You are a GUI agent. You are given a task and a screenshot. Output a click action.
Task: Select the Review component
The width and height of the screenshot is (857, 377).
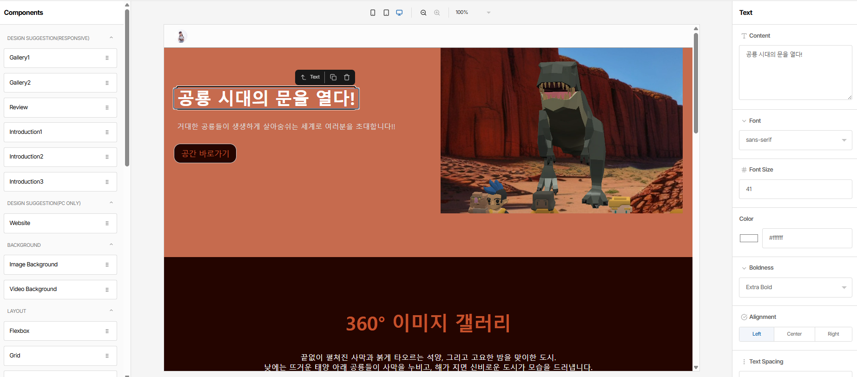pyautogui.click(x=60, y=107)
